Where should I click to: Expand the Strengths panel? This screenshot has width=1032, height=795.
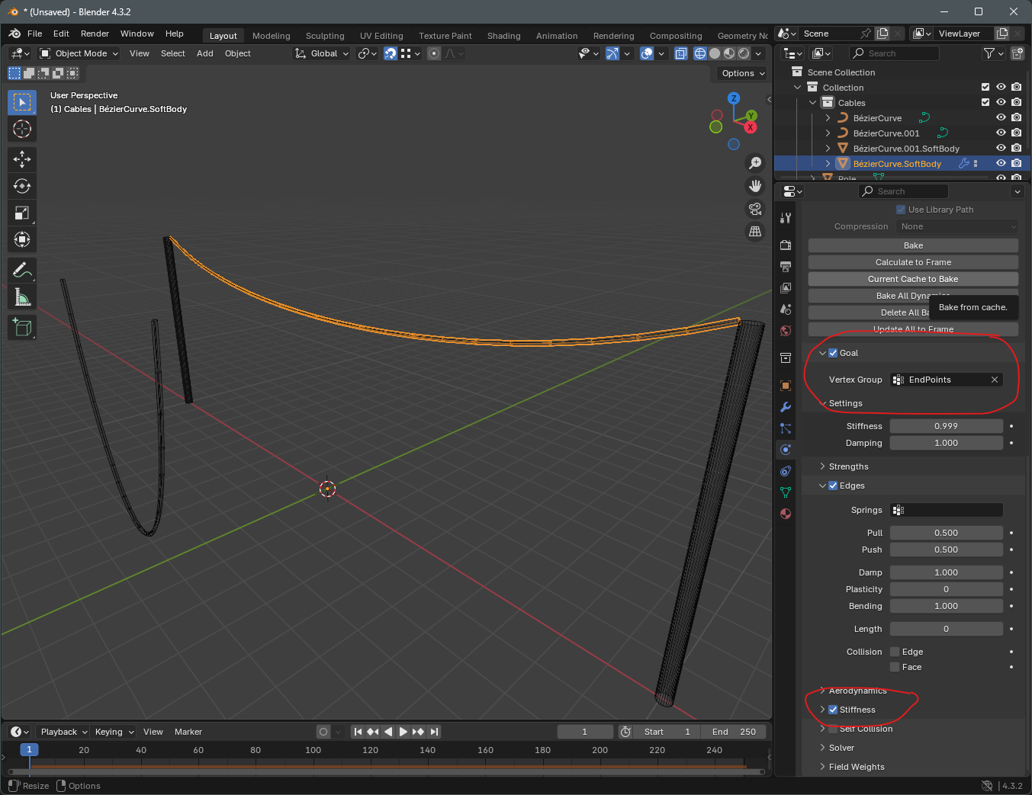pos(848,466)
